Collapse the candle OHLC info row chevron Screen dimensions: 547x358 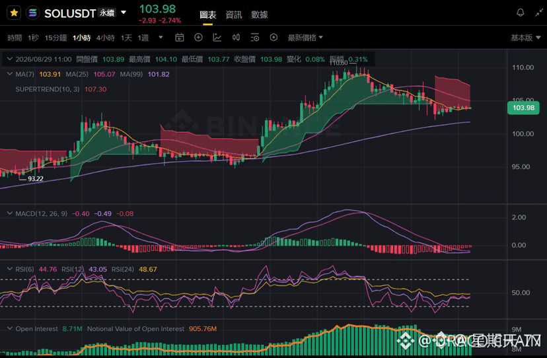pos(10,59)
